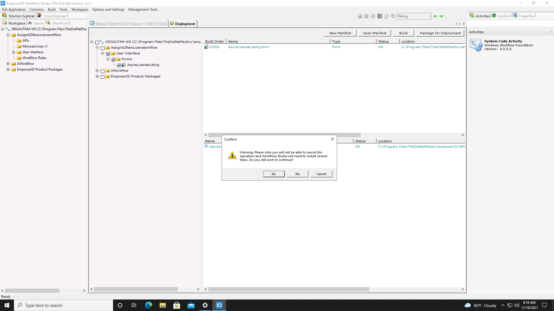Open the Management Tools menu
Screen dimensions: 554x311
[x=143, y=9]
